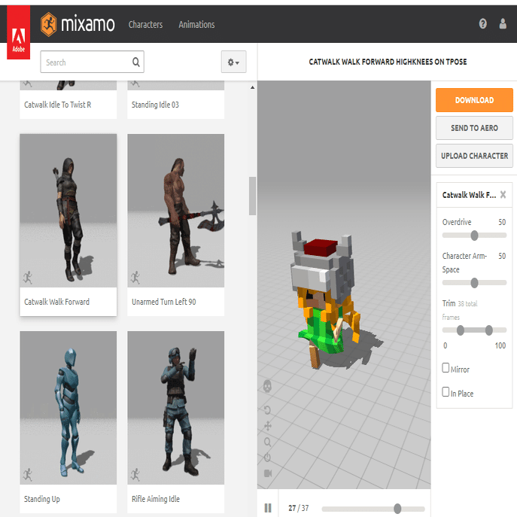Viewport: 517px width, 517px height.
Task: Open the Characters tab
Action: tap(145, 25)
